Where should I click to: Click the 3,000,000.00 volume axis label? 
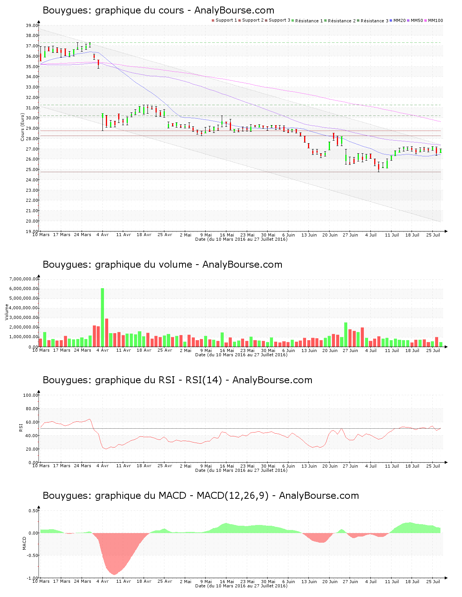point(24,318)
